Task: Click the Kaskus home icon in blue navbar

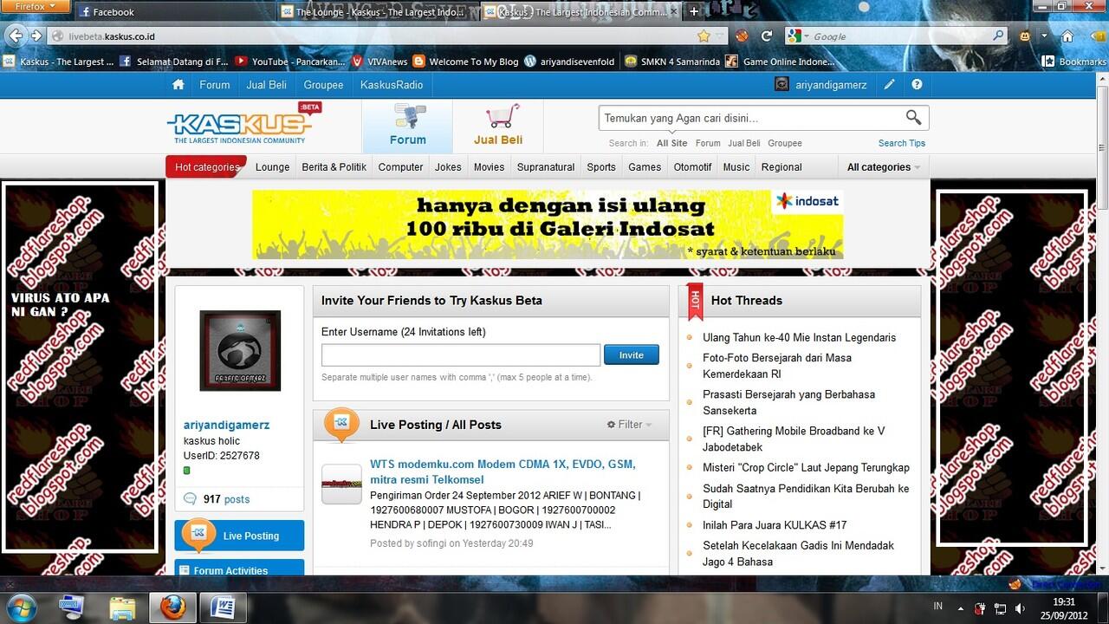Action: pos(178,85)
